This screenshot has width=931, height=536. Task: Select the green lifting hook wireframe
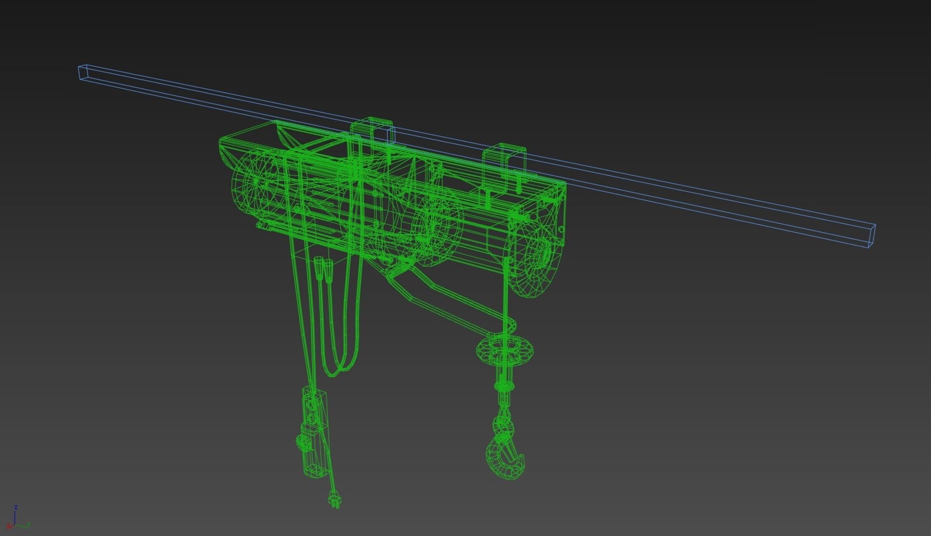tap(505, 449)
